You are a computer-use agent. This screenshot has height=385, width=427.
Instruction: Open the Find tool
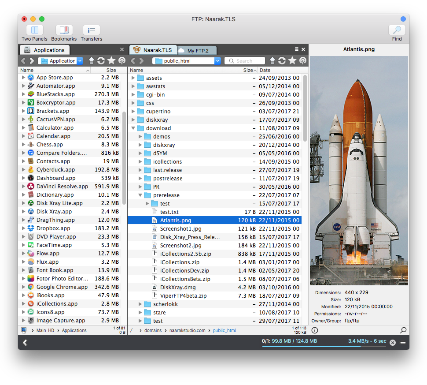[397, 30]
